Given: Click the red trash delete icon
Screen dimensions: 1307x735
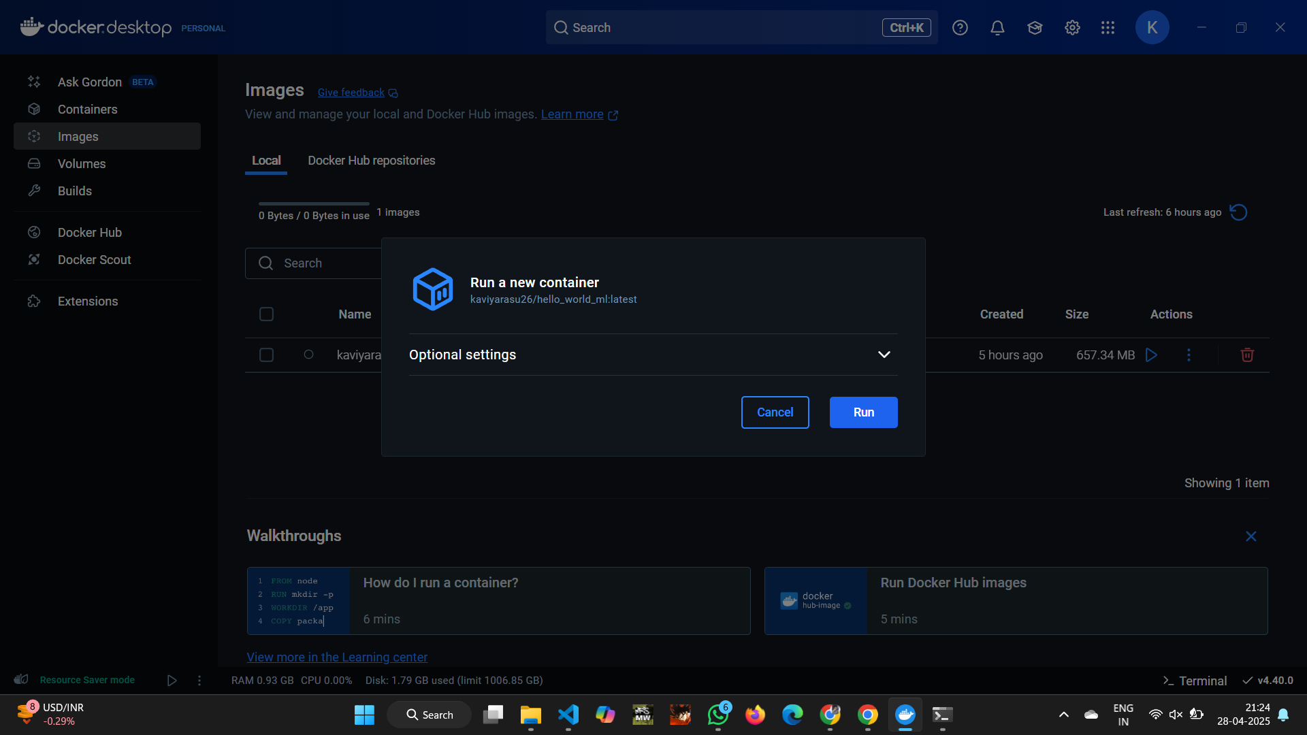Looking at the screenshot, I should pos(1247,355).
